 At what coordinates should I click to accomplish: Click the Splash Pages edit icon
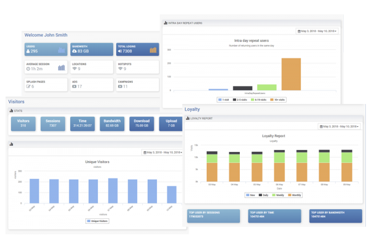click(28, 86)
